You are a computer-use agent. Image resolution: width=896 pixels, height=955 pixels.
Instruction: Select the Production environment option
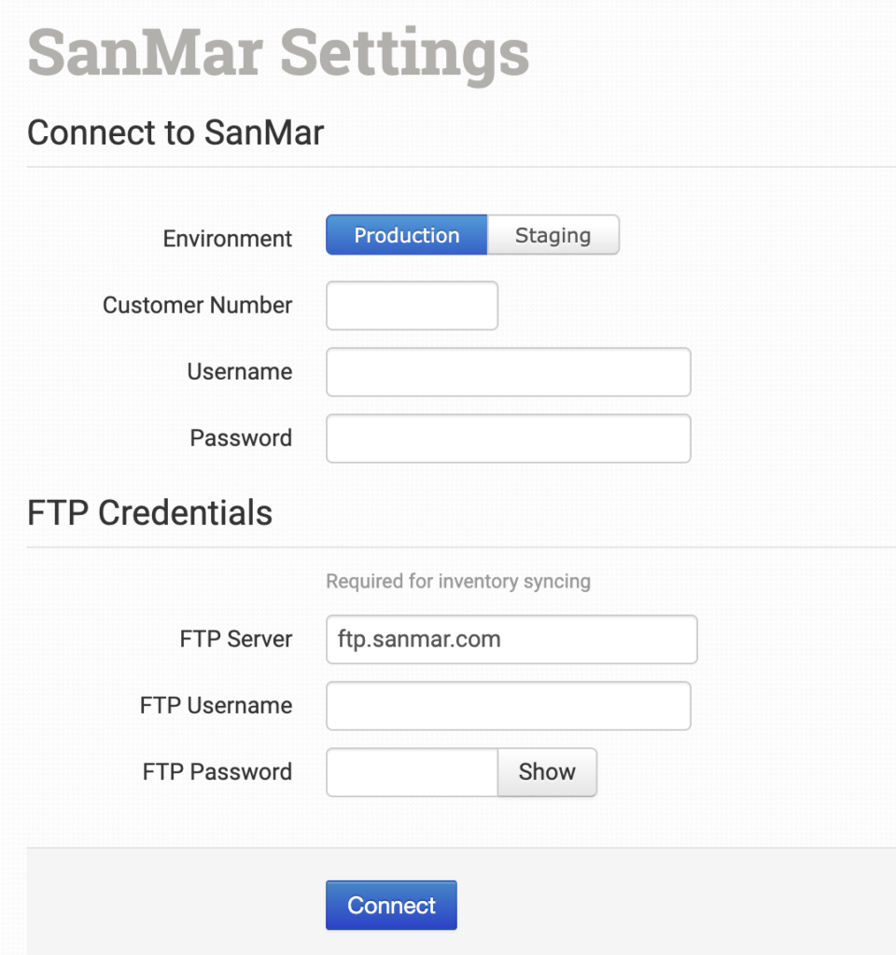coord(406,235)
